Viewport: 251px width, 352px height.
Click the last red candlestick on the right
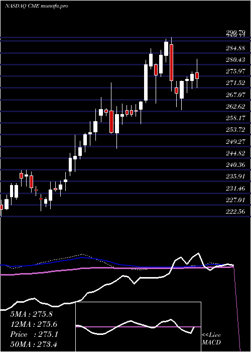pyautogui.click(x=197, y=75)
